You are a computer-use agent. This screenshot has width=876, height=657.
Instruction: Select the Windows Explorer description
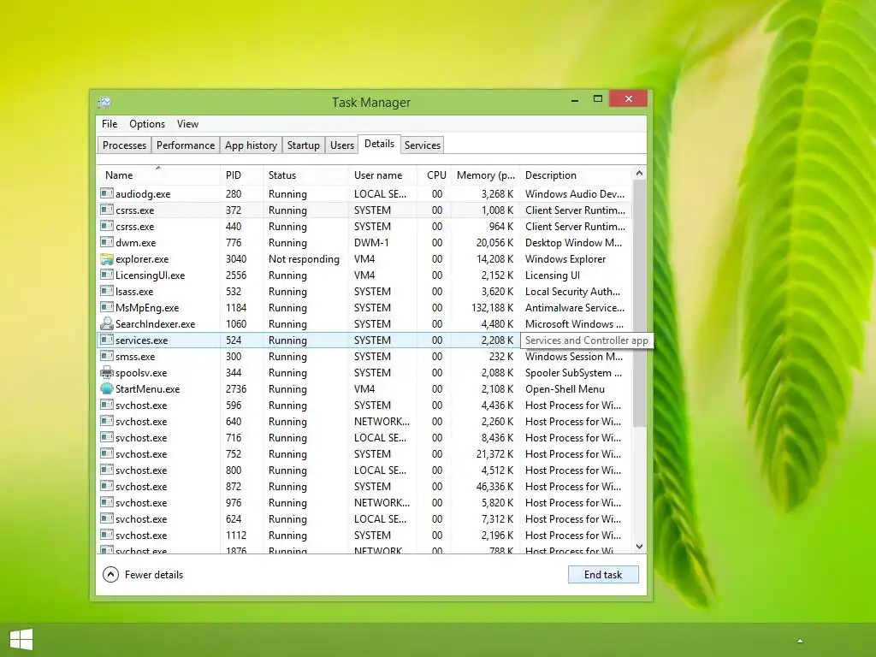pyautogui.click(x=565, y=258)
